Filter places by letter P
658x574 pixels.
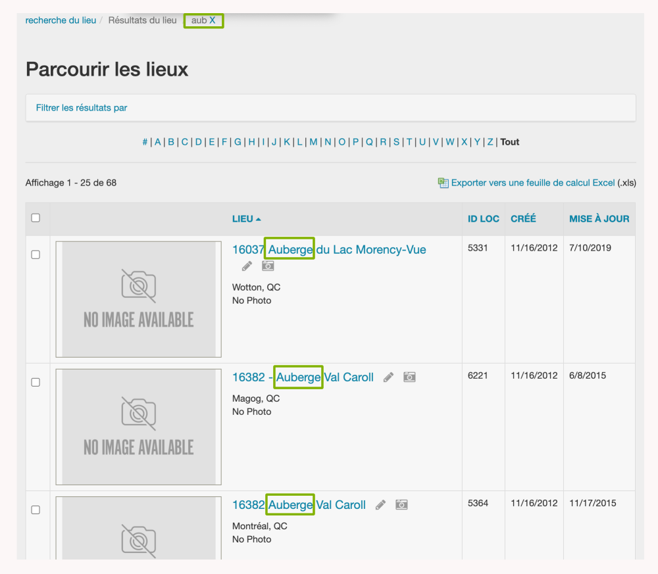coord(355,142)
